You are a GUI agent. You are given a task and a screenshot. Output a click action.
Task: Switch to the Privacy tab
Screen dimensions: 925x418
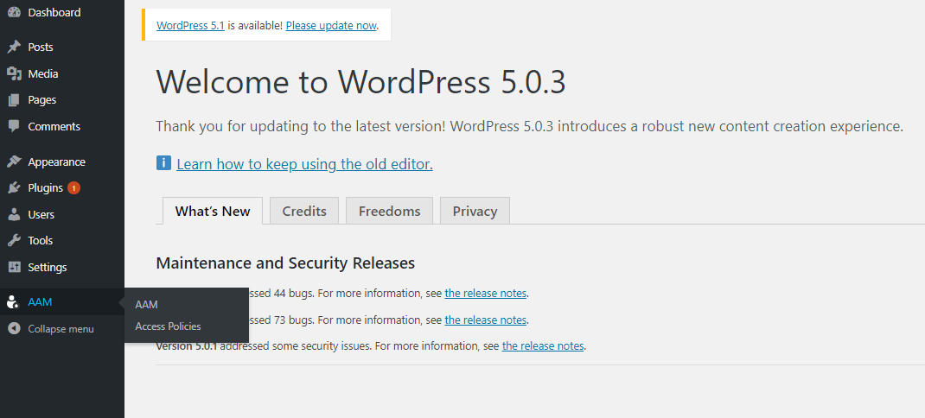[475, 211]
